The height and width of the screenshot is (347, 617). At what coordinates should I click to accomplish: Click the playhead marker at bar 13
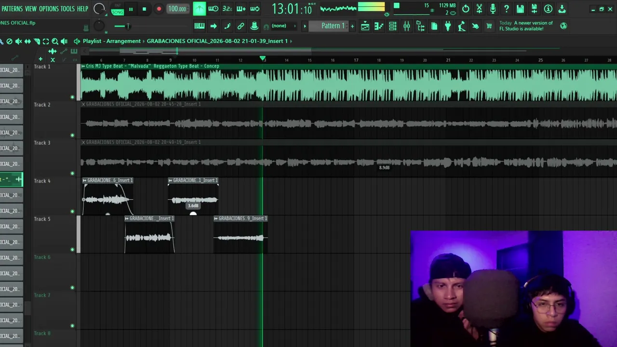tap(263, 58)
